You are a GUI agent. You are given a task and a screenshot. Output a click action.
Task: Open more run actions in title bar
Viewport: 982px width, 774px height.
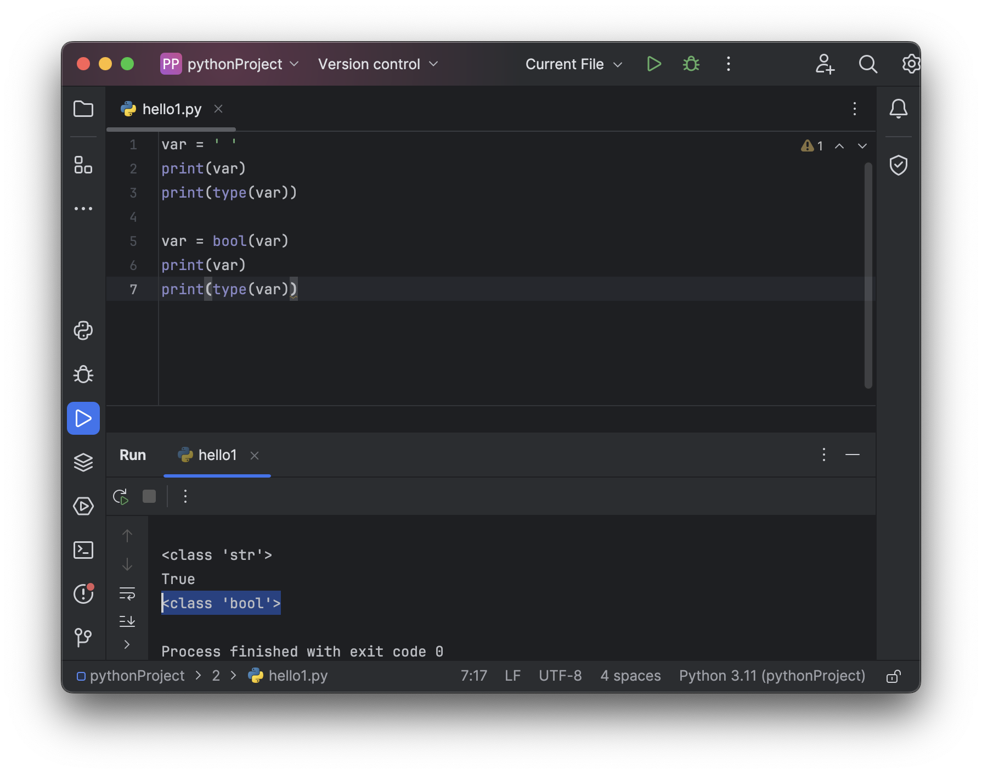coord(729,64)
